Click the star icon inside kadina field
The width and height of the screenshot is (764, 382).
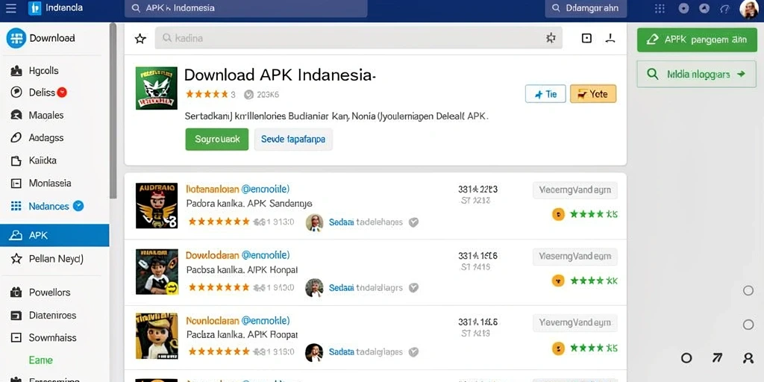click(x=551, y=38)
